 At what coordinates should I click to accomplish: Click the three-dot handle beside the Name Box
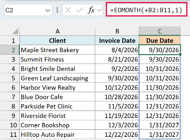(57, 10)
